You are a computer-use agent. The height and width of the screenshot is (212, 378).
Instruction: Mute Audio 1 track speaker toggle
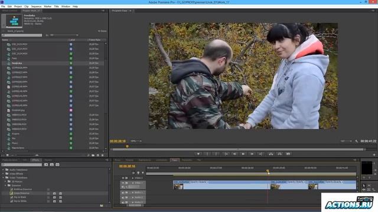[x=123, y=193]
